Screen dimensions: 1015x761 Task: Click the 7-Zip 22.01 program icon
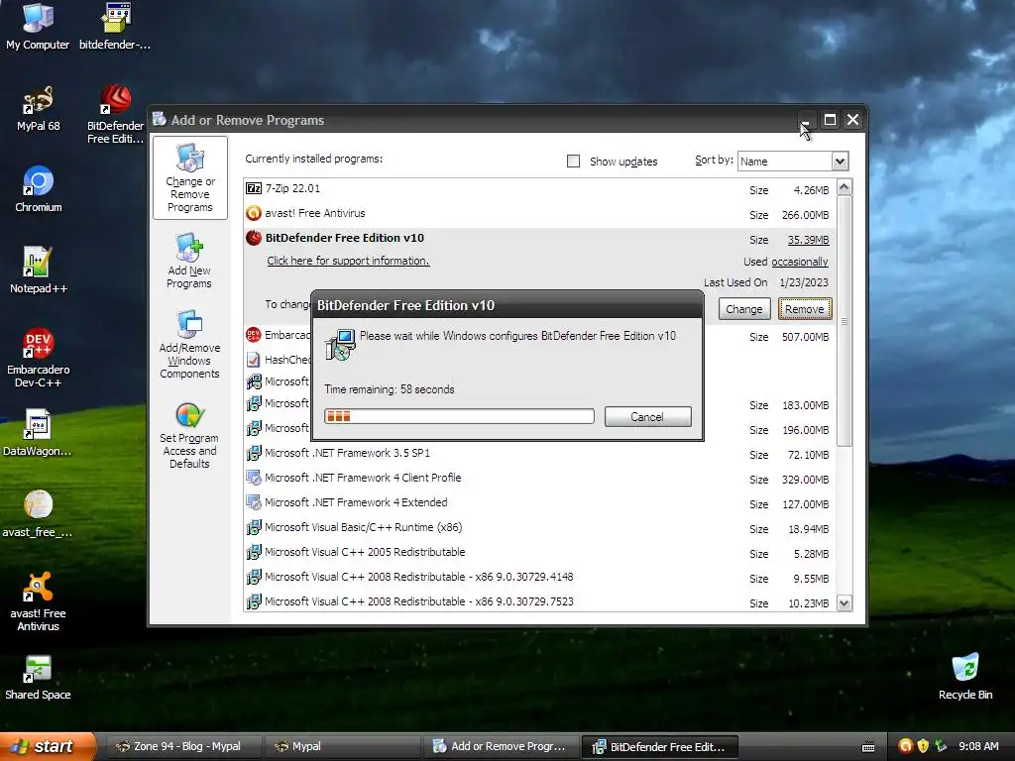coord(254,188)
